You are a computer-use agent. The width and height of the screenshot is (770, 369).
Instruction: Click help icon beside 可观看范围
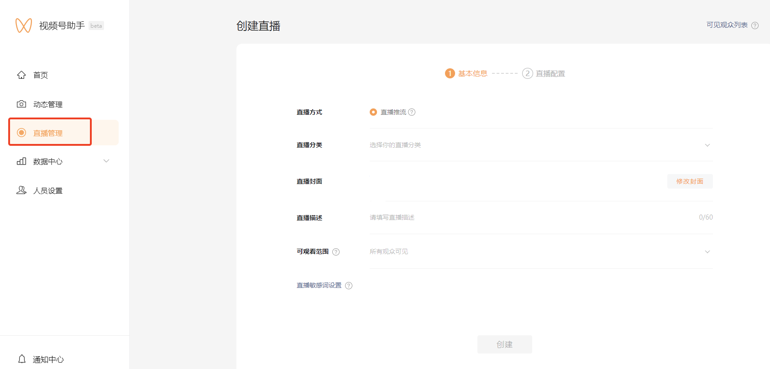pos(336,252)
